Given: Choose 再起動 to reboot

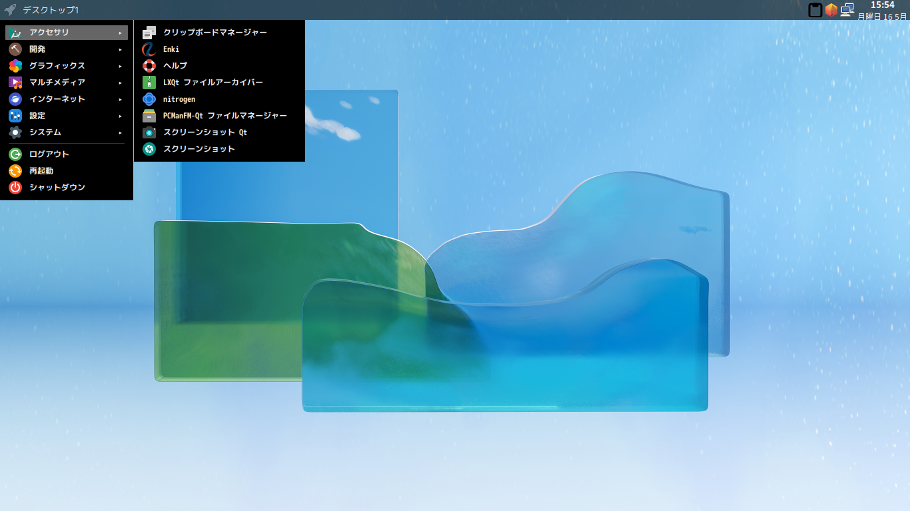Looking at the screenshot, I should 67,171.
